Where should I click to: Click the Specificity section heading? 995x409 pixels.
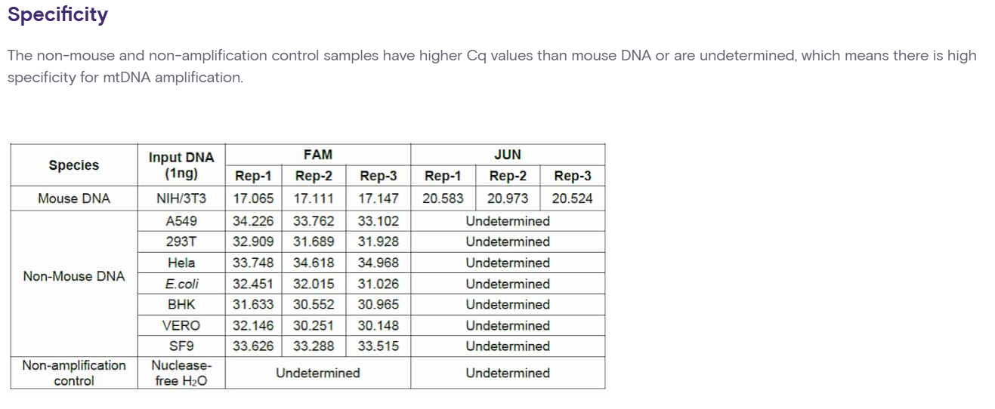coord(57,15)
